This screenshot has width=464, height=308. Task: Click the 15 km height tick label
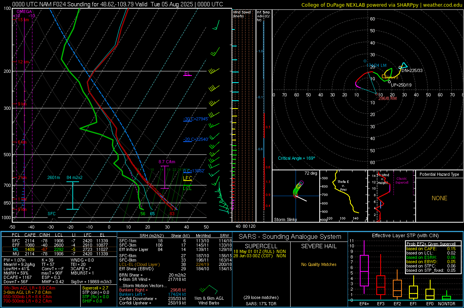(x=23, y=20)
